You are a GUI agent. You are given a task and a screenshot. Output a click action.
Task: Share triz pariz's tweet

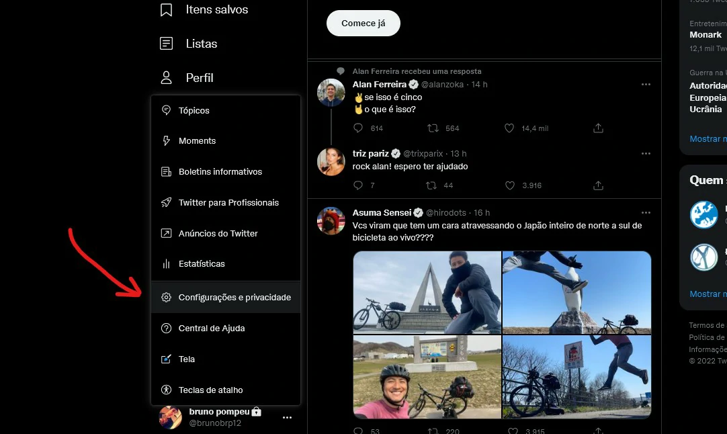tap(598, 185)
